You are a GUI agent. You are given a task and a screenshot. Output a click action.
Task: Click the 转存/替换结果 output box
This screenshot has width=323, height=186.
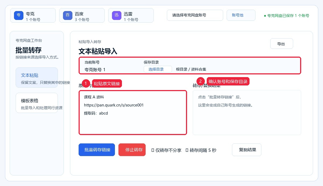pos(247,112)
